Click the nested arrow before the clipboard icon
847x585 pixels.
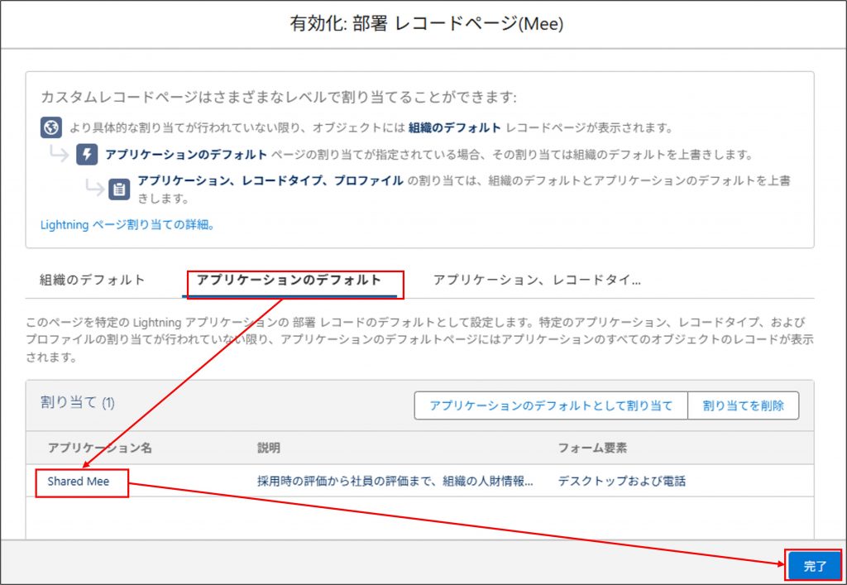[94, 189]
